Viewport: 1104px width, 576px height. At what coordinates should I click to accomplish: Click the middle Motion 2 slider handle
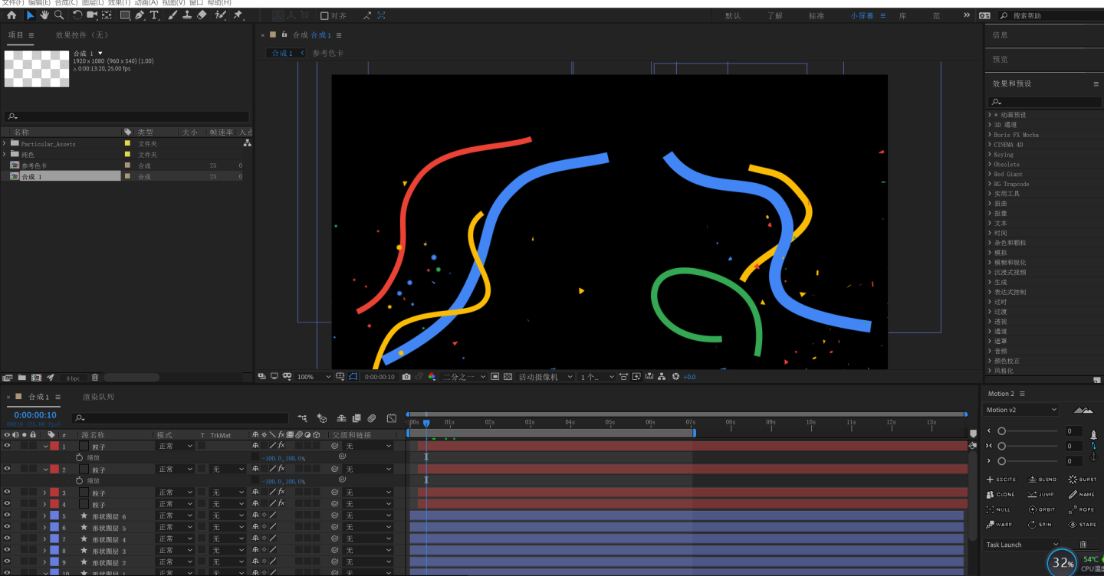pyautogui.click(x=1001, y=446)
